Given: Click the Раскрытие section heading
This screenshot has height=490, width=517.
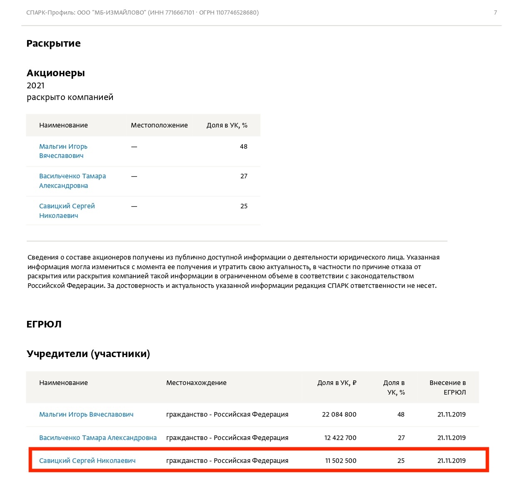Looking at the screenshot, I should coord(53,43).
